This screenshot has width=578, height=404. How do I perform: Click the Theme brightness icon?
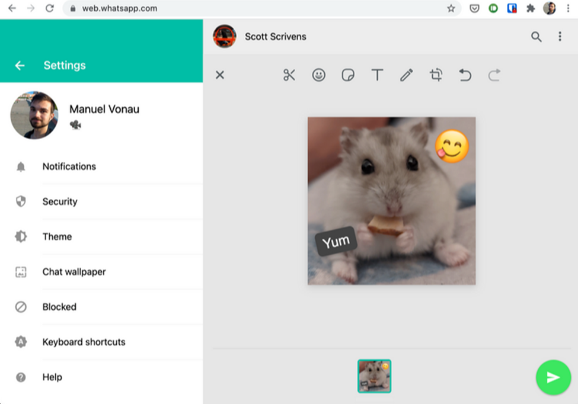pyautogui.click(x=21, y=236)
